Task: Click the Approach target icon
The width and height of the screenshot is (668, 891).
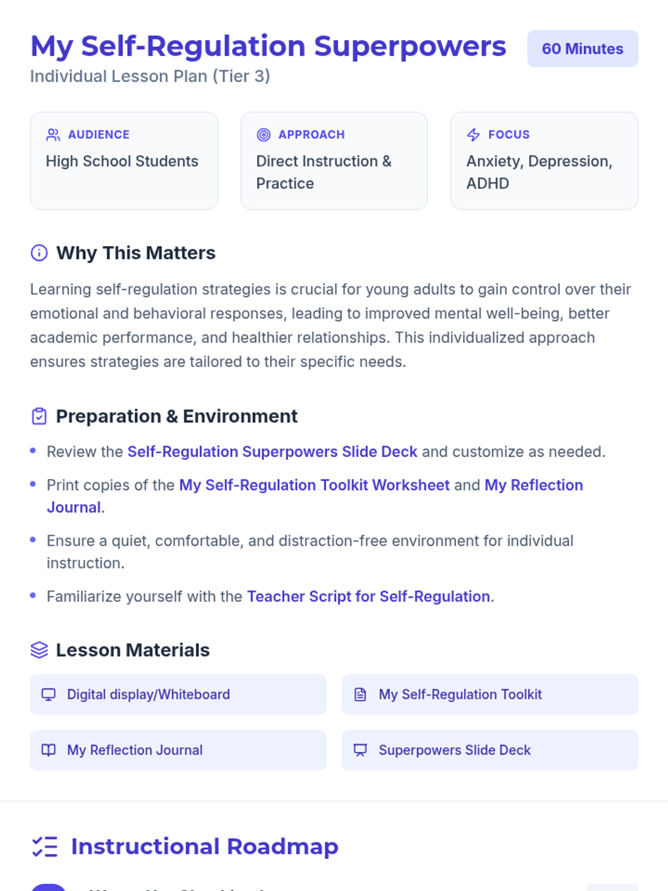Action: (264, 135)
